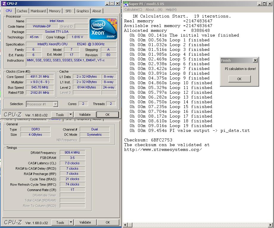274x228 pixels.
Task: Click the right arrow of Super PI horizontal scrollbar
Action: tap(270, 225)
